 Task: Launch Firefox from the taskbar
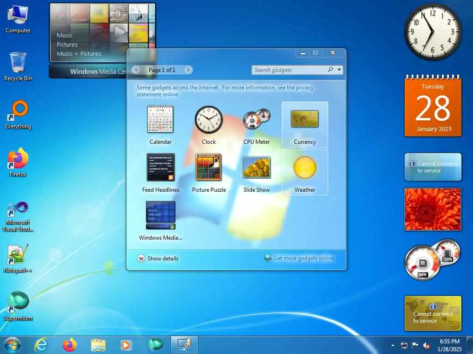[69, 345]
